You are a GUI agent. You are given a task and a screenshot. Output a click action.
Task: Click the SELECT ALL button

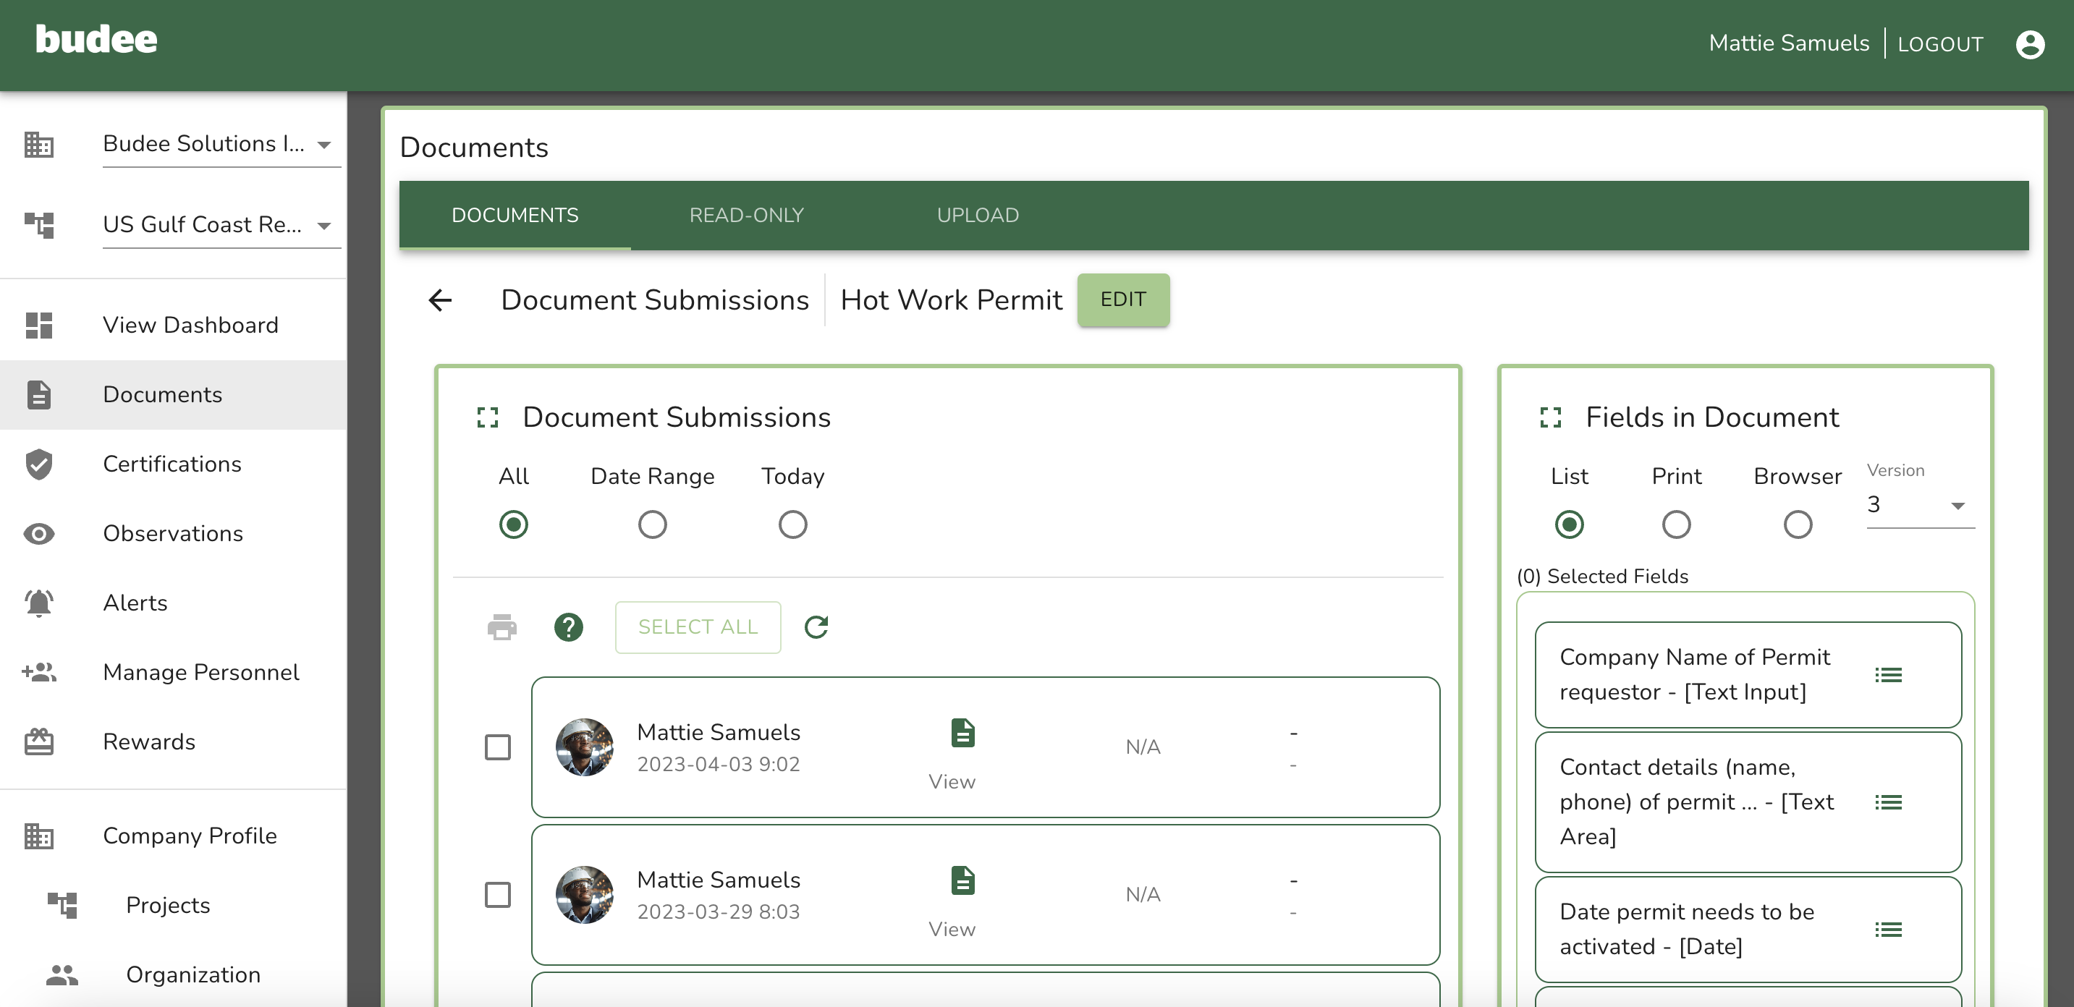click(x=697, y=627)
